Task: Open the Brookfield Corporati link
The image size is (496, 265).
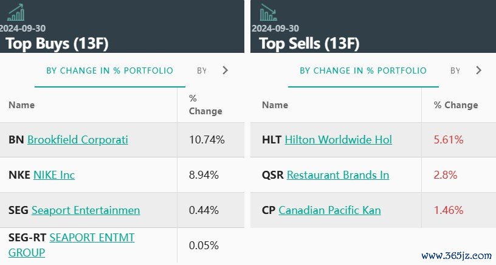Action: tap(78, 140)
